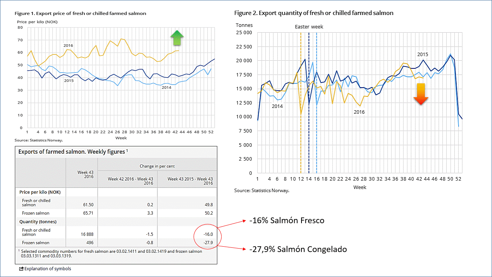Click the '2014' series label in Figure 1

pyautogui.click(x=166, y=88)
